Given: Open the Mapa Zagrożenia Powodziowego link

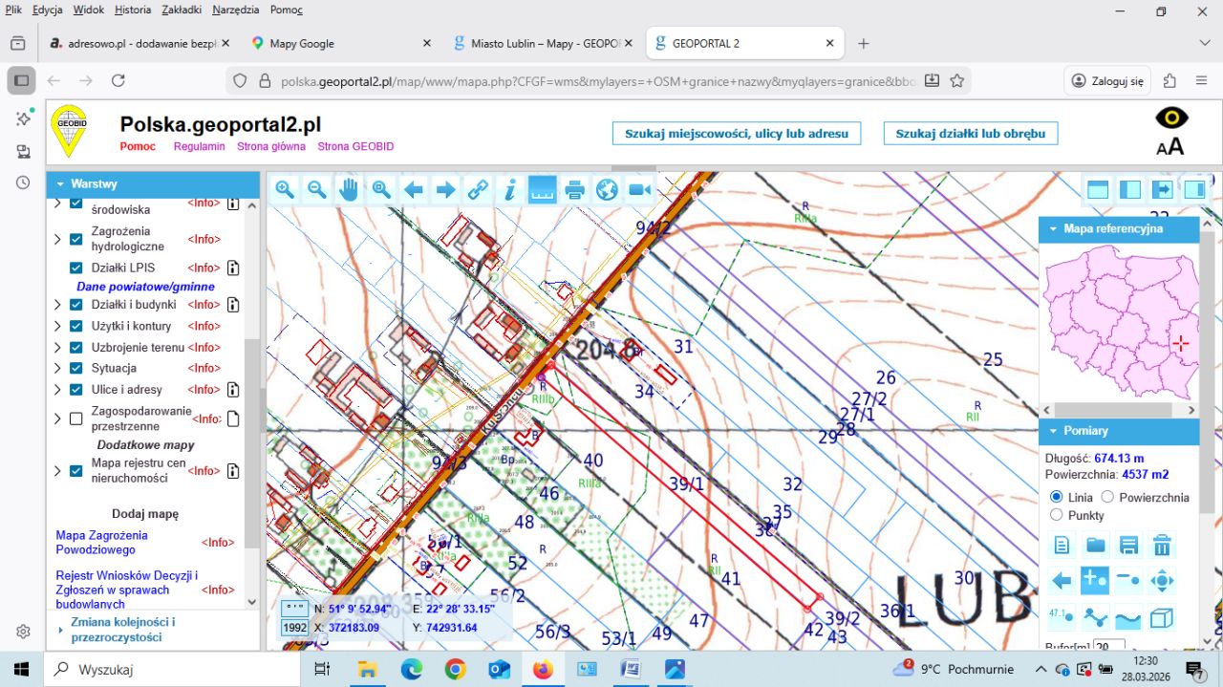Looking at the screenshot, I should [101, 542].
